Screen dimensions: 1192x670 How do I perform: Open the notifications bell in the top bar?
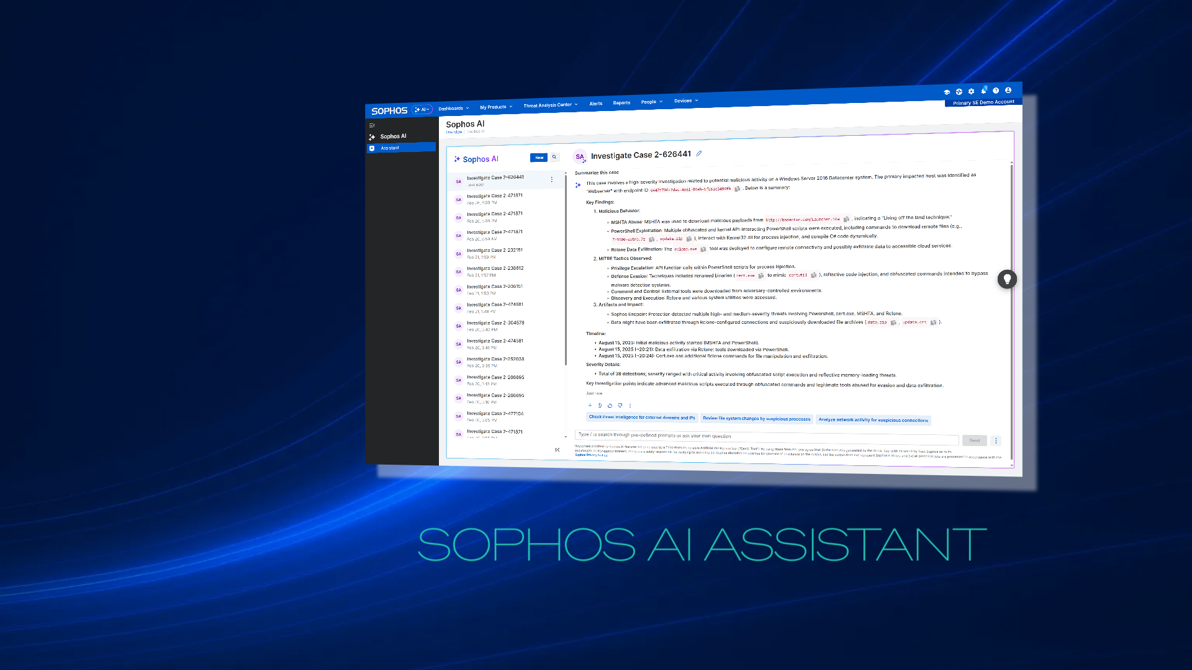coord(983,91)
